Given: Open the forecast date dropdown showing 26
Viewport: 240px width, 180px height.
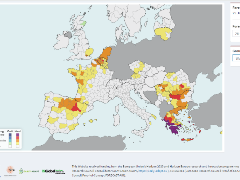Looking at the screenshot, I should 236,34.
